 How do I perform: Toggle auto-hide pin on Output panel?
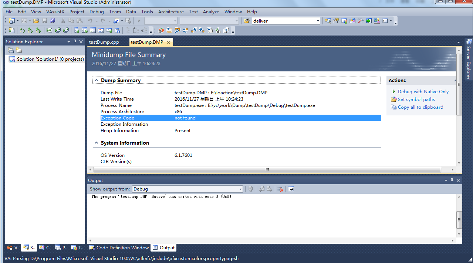[x=452, y=181]
